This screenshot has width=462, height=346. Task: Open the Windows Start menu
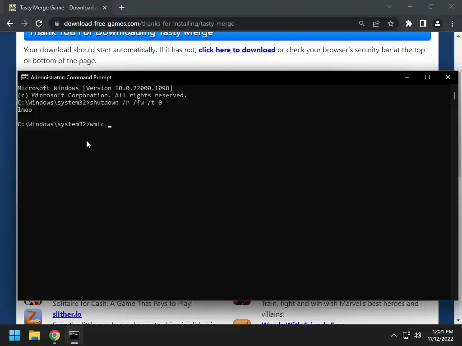point(14,335)
